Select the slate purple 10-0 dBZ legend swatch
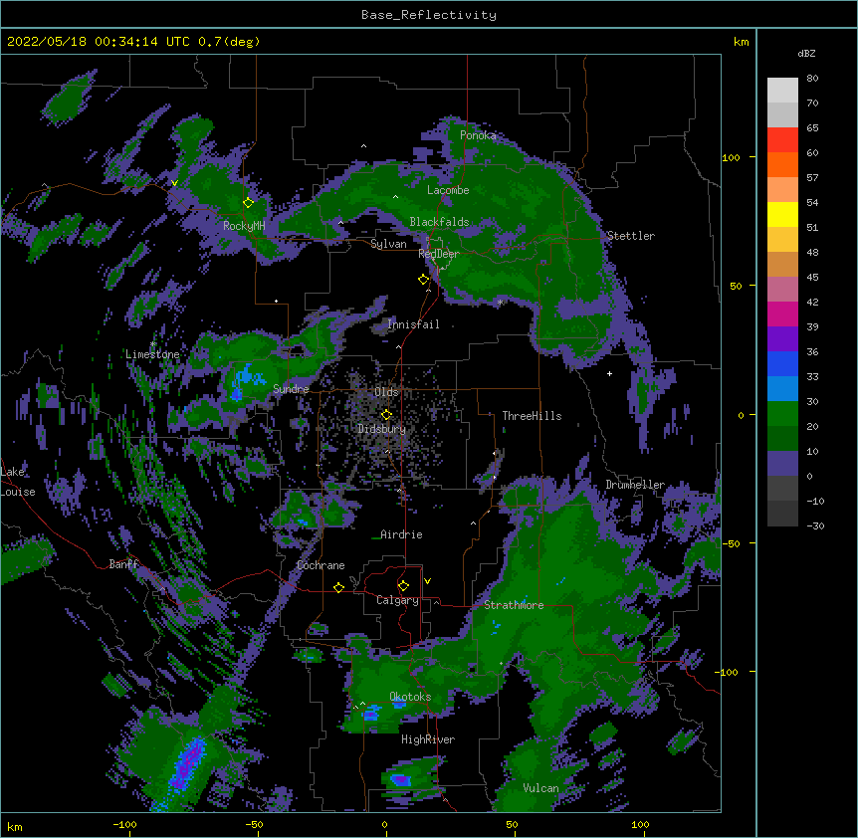The image size is (858, 838). pyautogui.click(x=782, y=464)
